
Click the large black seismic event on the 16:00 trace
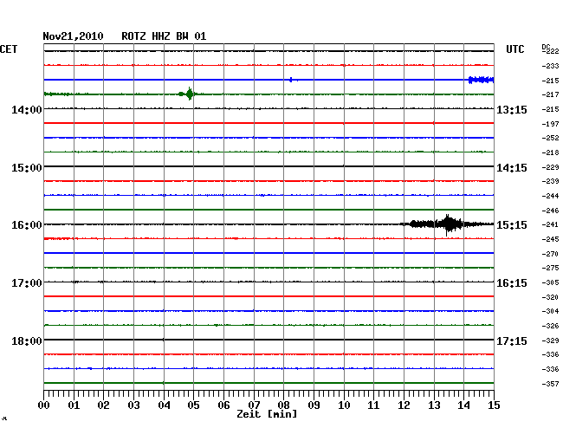(447, 224)
